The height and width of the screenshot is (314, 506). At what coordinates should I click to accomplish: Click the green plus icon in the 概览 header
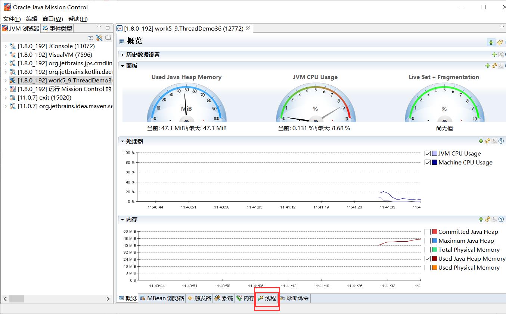click(491, 42)
